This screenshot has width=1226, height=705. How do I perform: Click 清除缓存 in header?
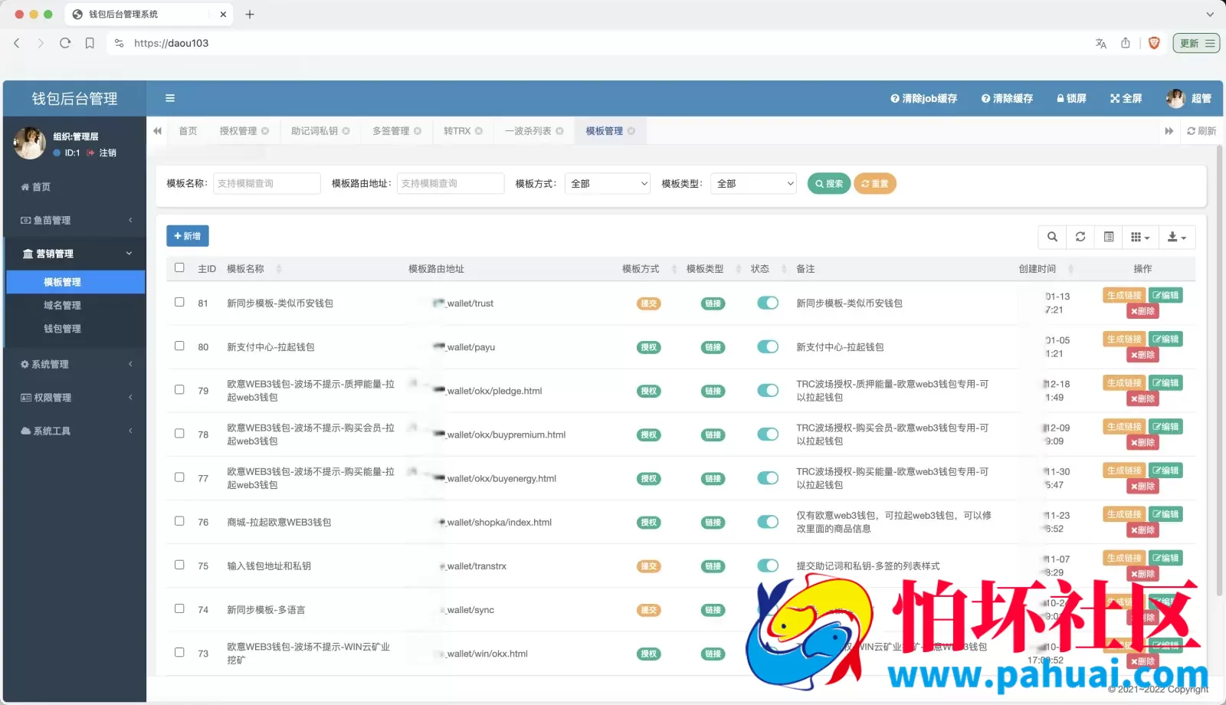[1007, 98]
